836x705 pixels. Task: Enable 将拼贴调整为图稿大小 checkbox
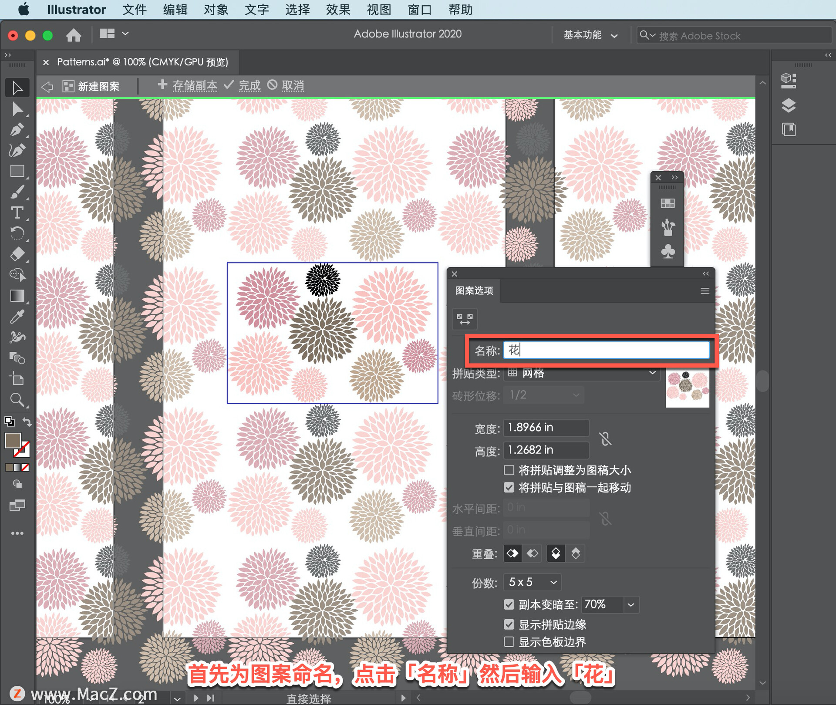click(509, 470)
